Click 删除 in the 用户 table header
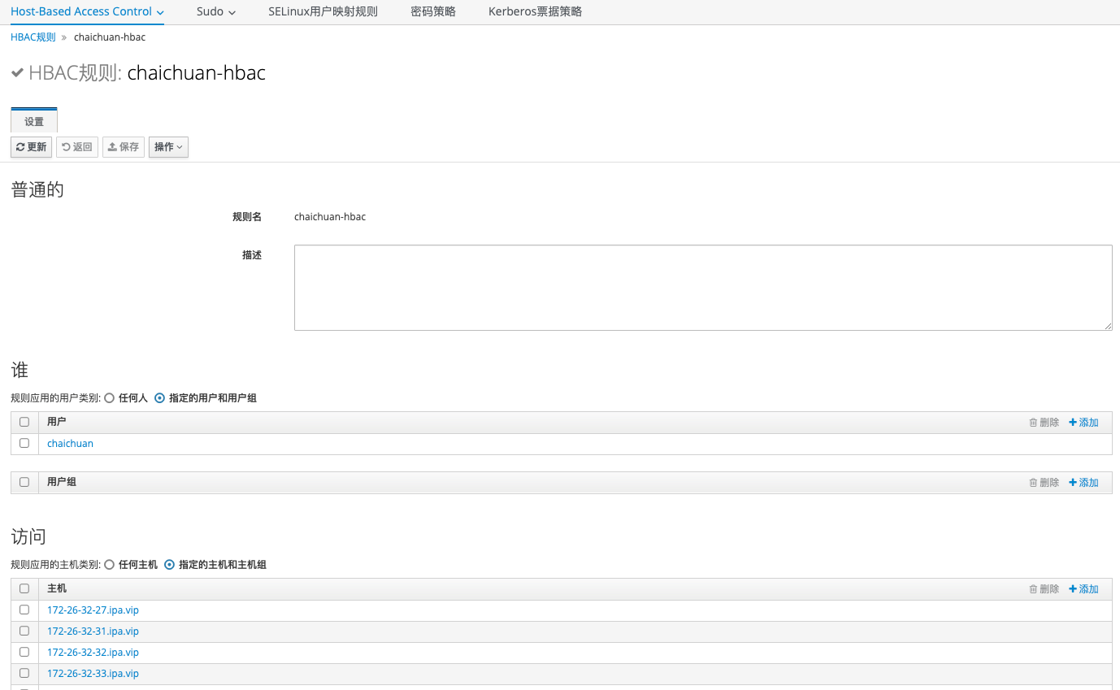 (x=1044, y=423)
